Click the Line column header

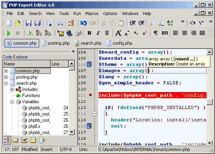(x=60, y=64)
